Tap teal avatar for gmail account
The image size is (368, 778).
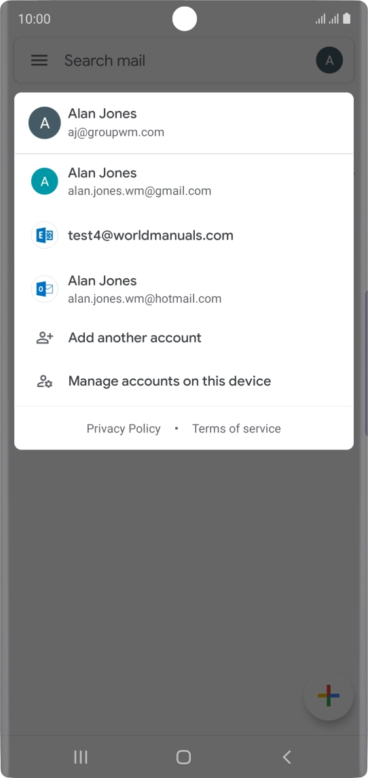pyautogui.click(x=45, y=181)
